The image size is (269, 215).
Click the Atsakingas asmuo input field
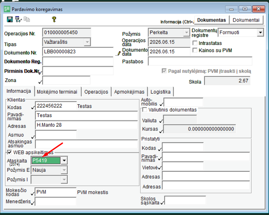coord(86,144)
